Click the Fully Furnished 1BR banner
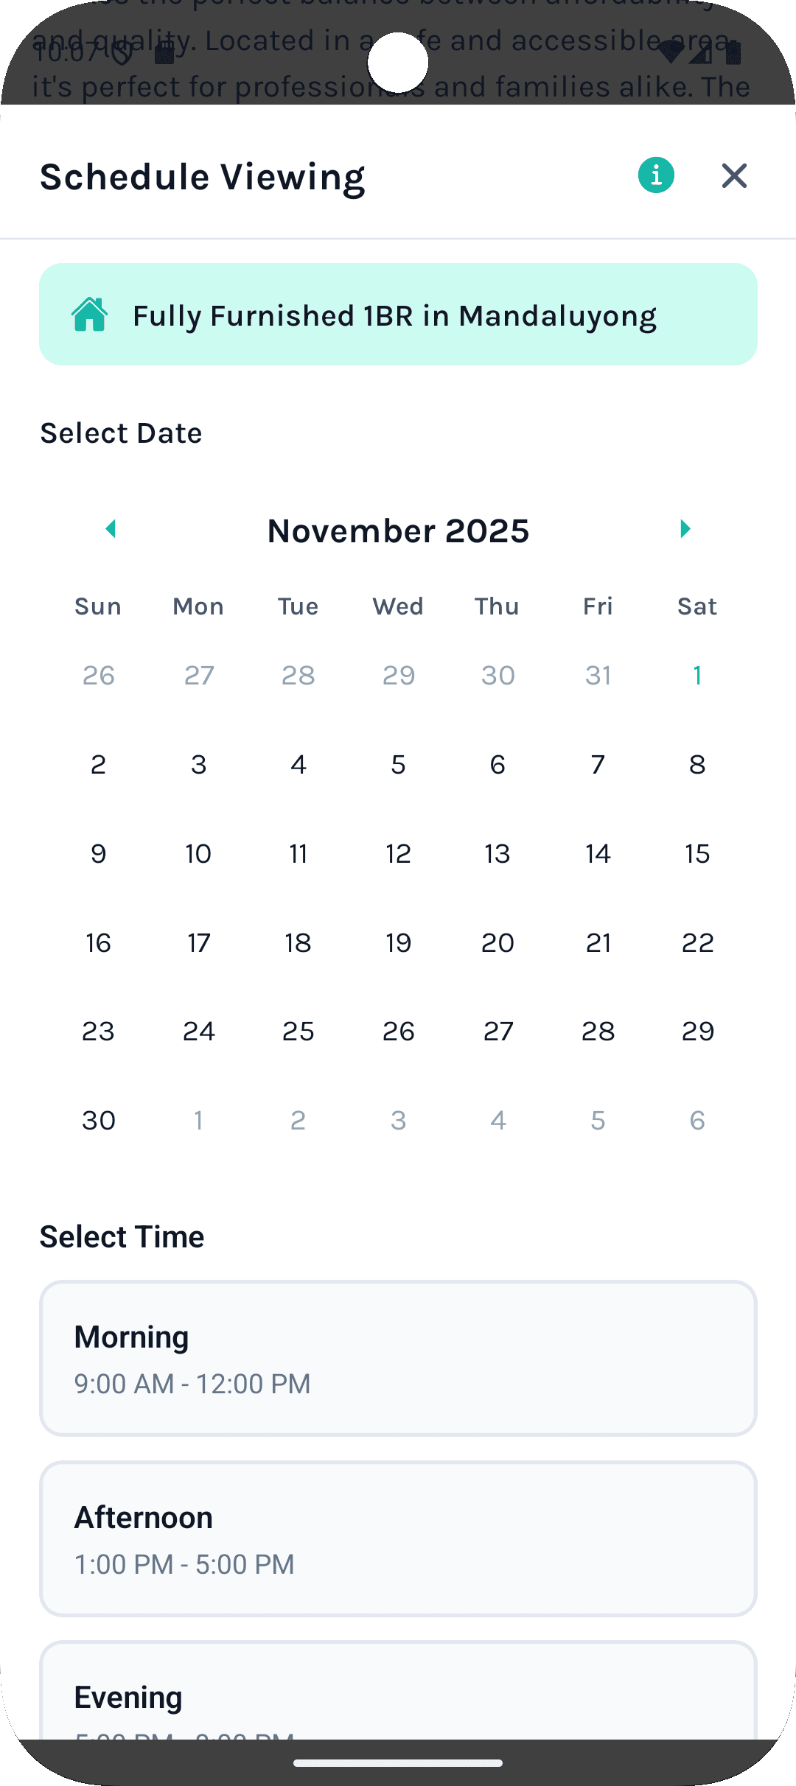The image size is (796, 1786). (x=398, y=315)
